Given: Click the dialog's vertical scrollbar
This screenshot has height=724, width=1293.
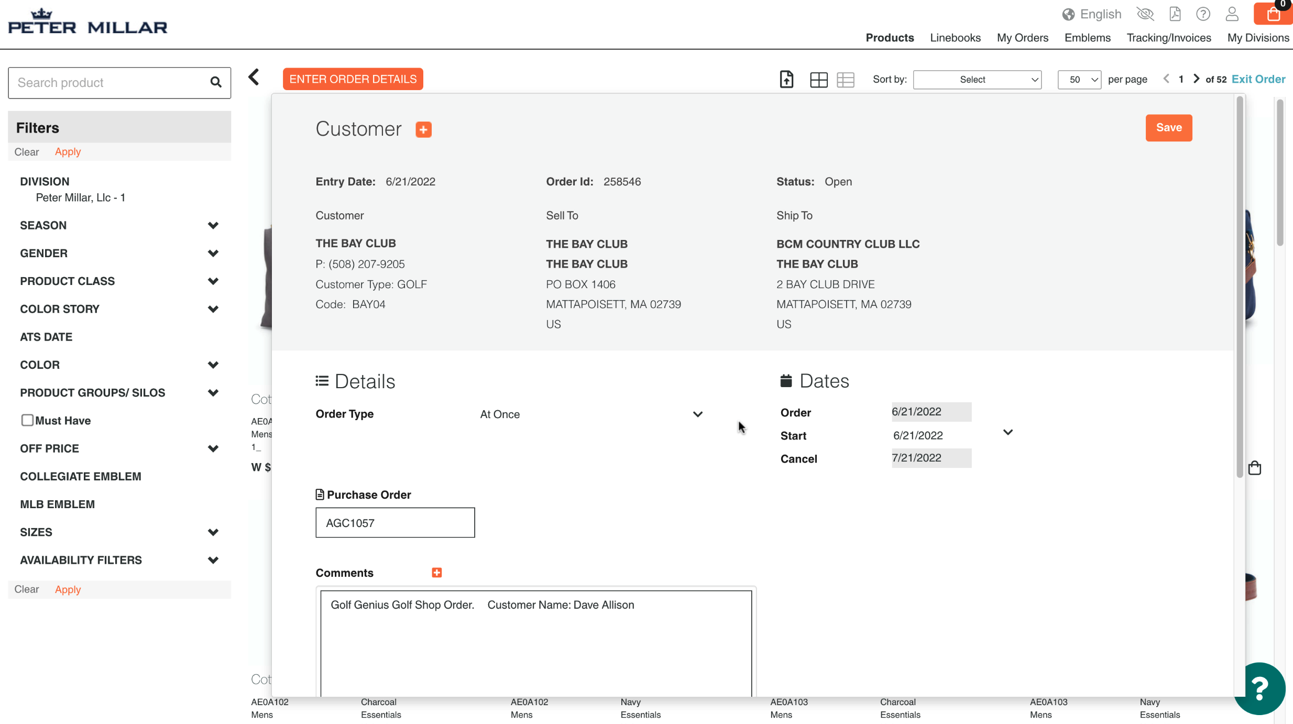Looking at the screenshot, I should [1240, 287].
